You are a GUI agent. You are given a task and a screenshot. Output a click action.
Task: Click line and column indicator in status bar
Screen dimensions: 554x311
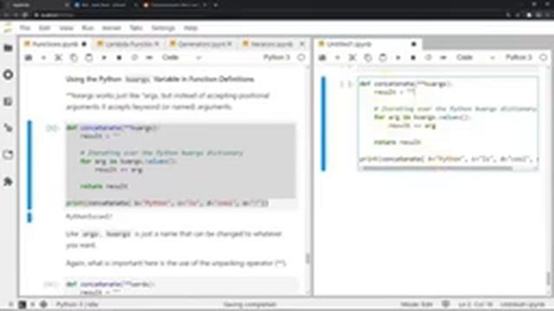pos(475,304)
